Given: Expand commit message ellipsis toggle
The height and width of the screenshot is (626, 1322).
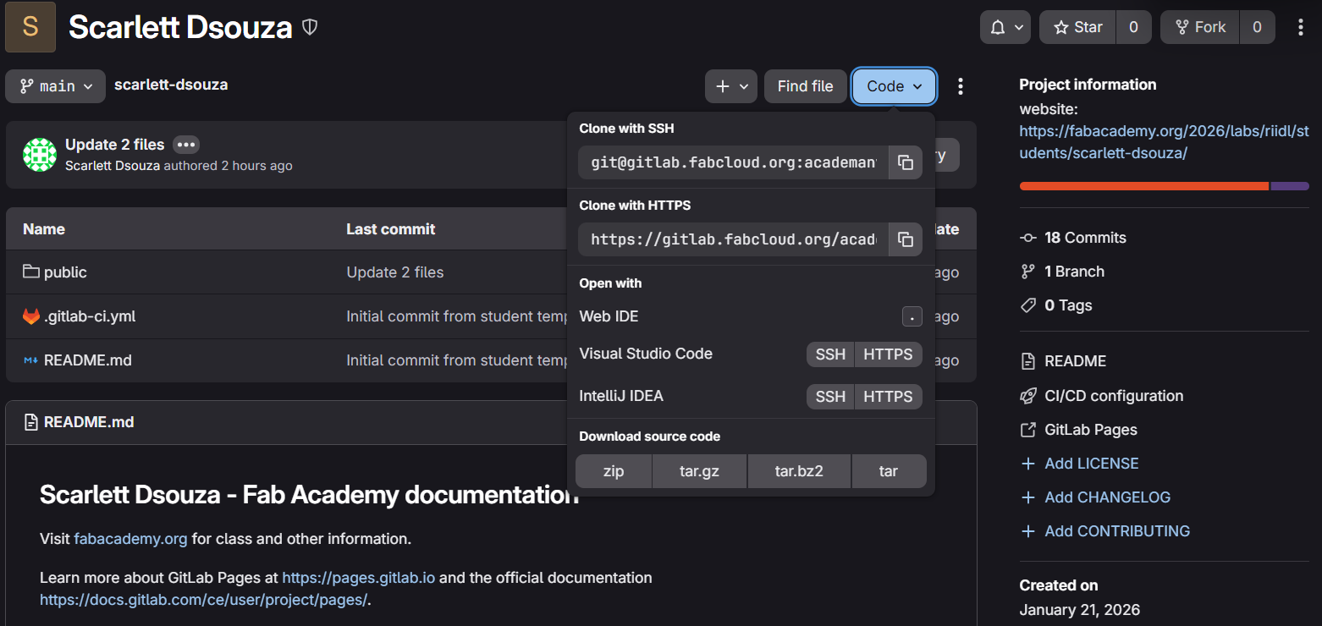Looking at the screenshot, I should point(186,145).
